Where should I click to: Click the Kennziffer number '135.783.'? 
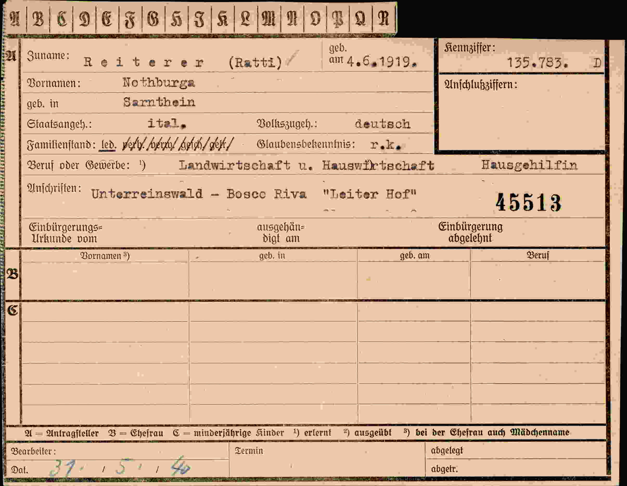click(x=538, y=63)
